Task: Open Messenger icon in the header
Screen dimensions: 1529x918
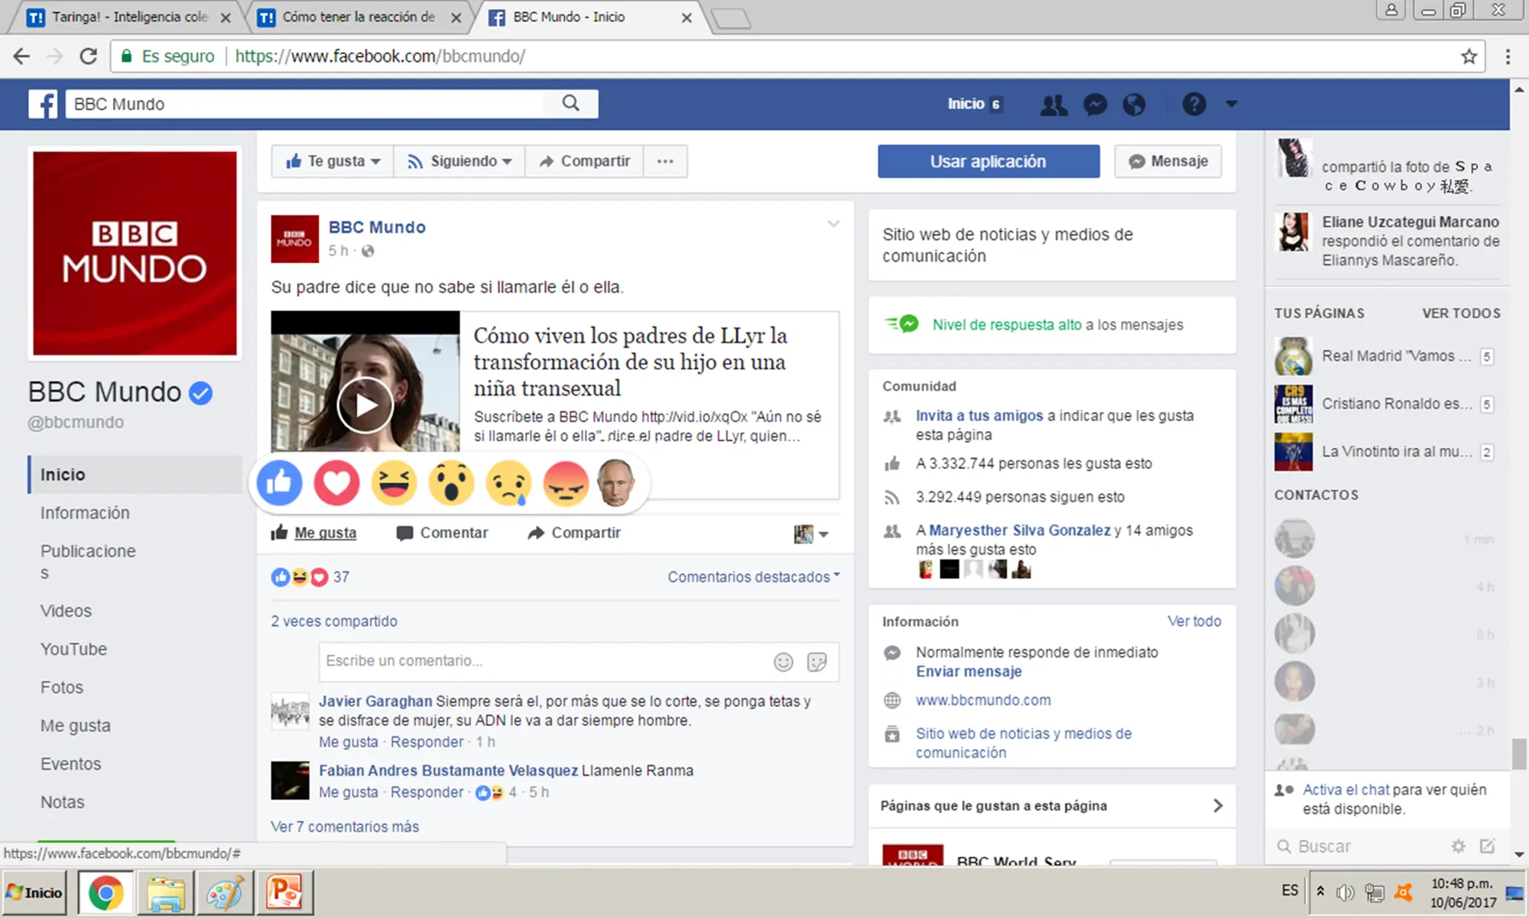Action: coord(1095,104)
